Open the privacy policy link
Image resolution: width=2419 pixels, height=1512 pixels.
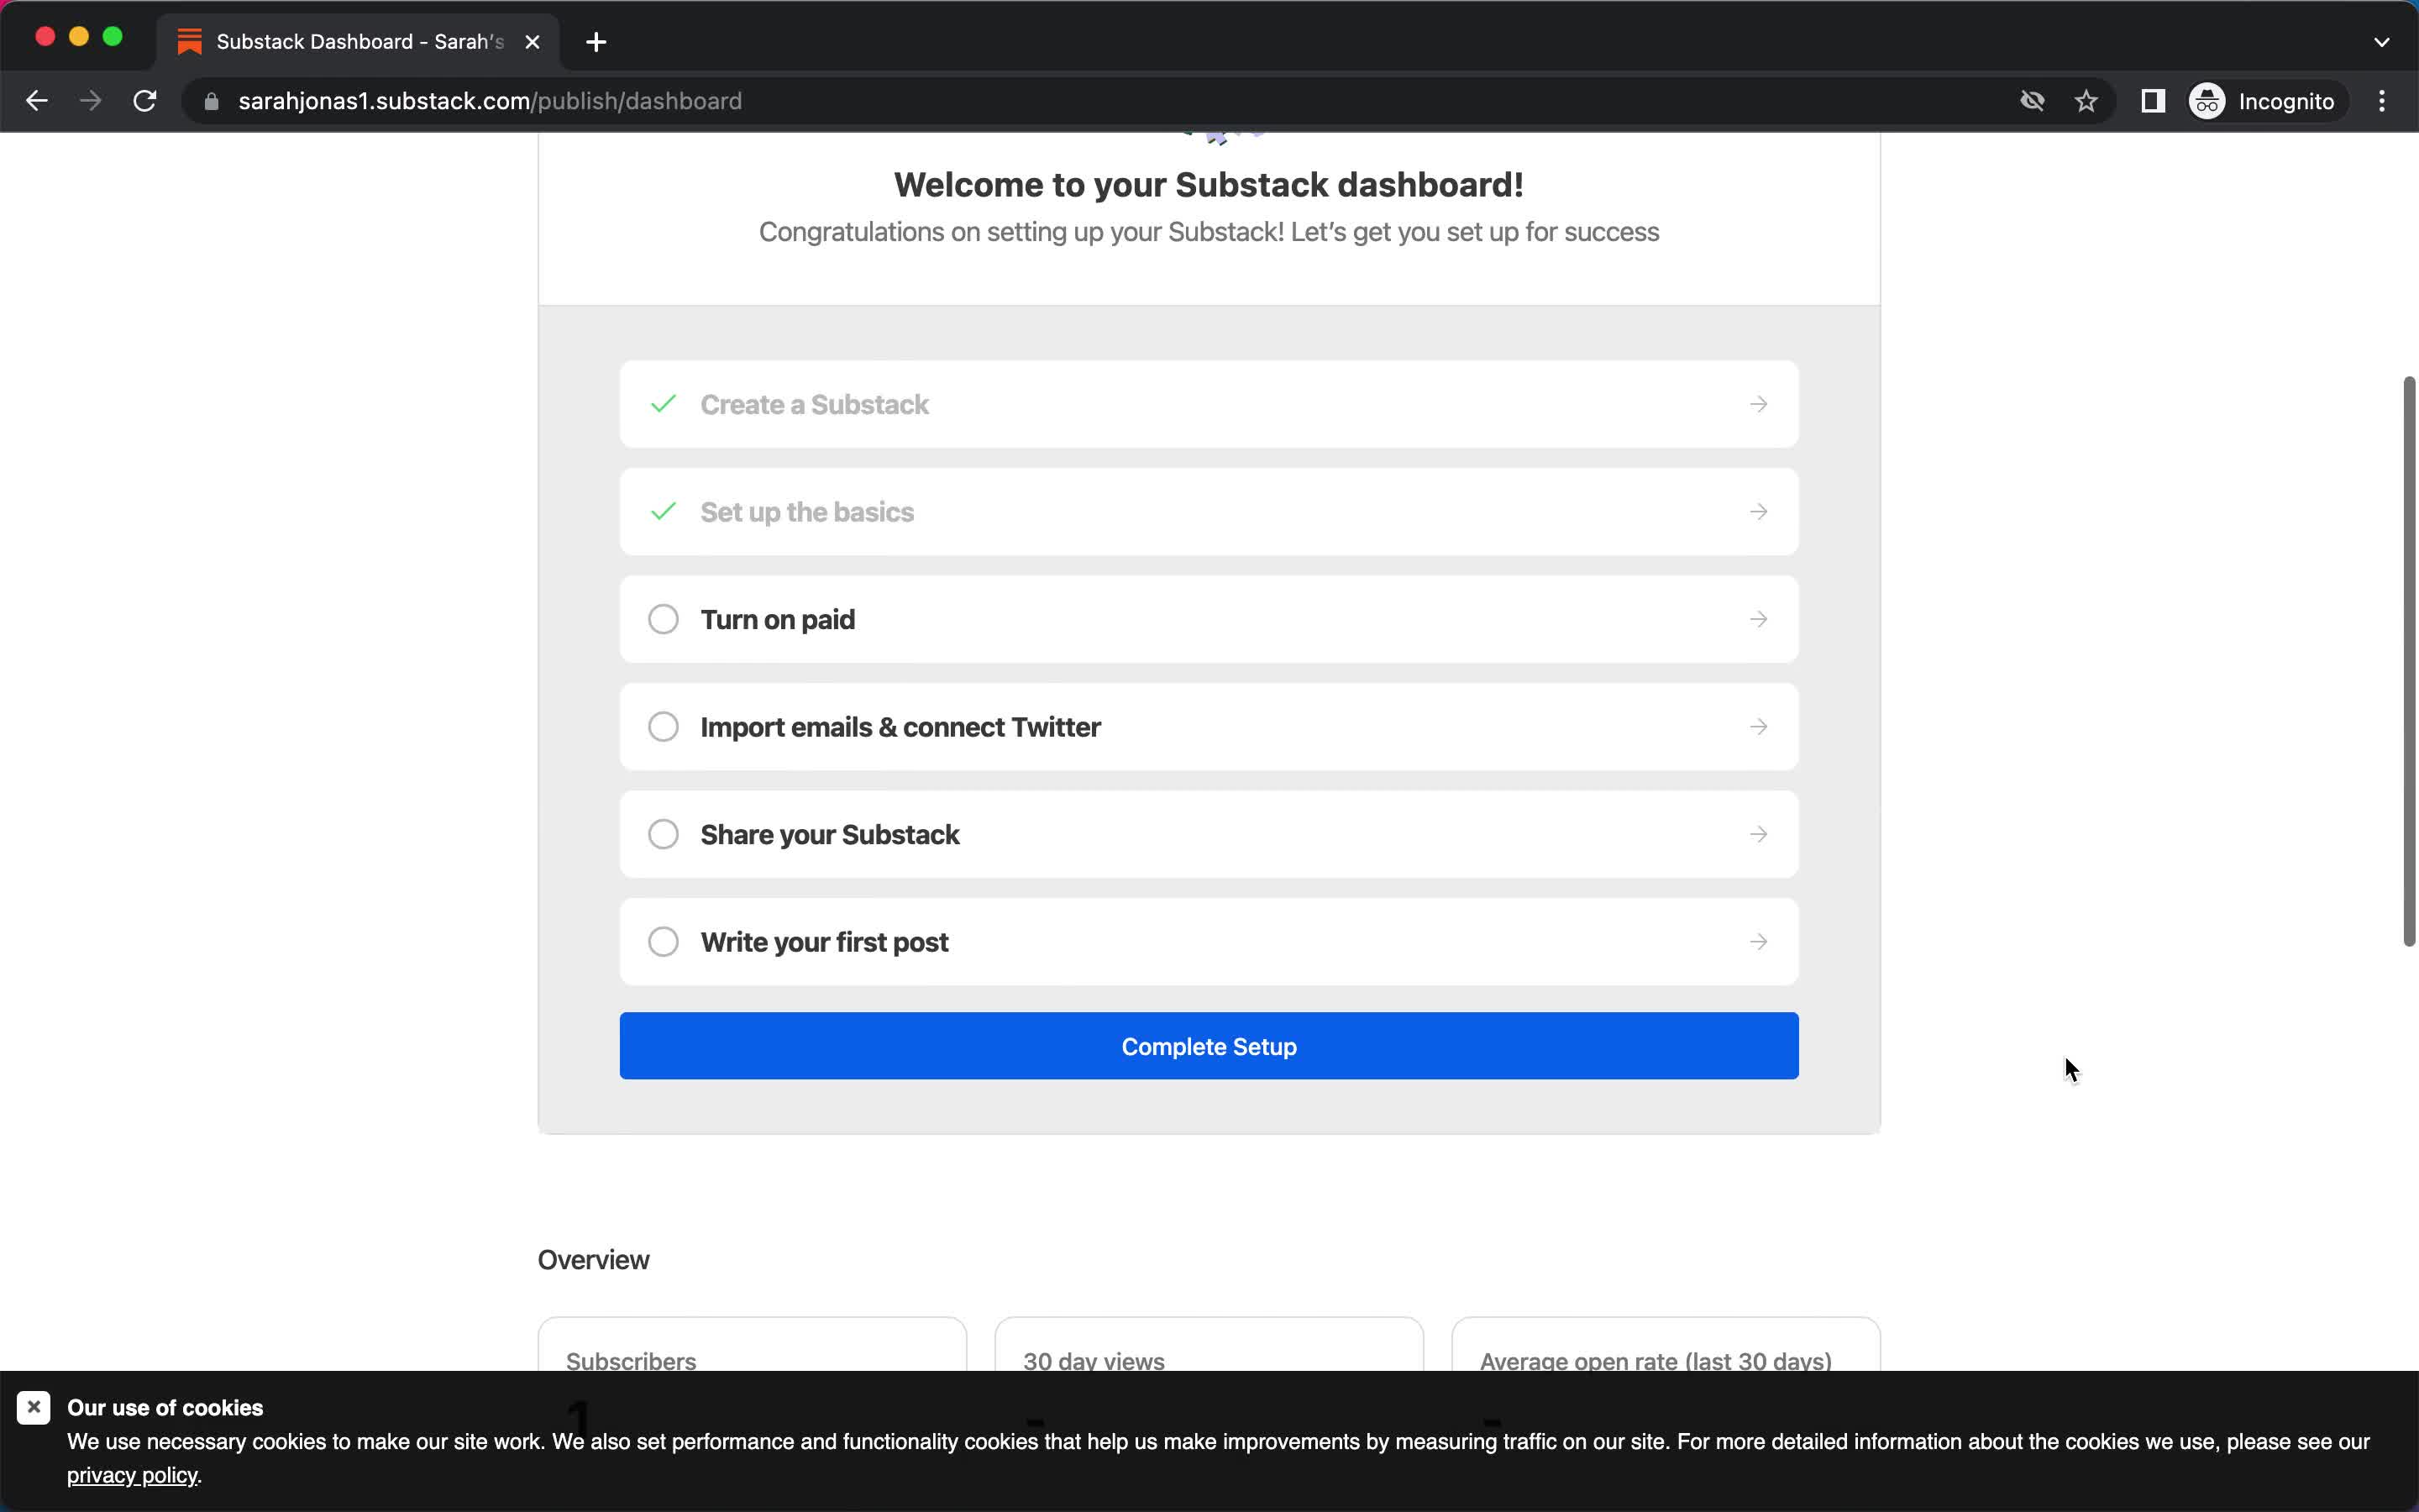point(132,1476)
